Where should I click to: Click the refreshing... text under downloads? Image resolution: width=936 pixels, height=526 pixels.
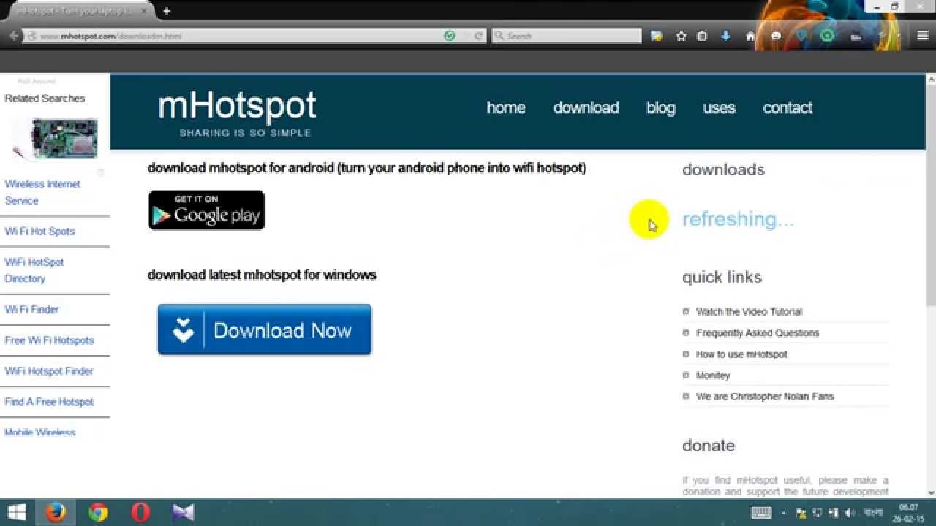point(738,219)
